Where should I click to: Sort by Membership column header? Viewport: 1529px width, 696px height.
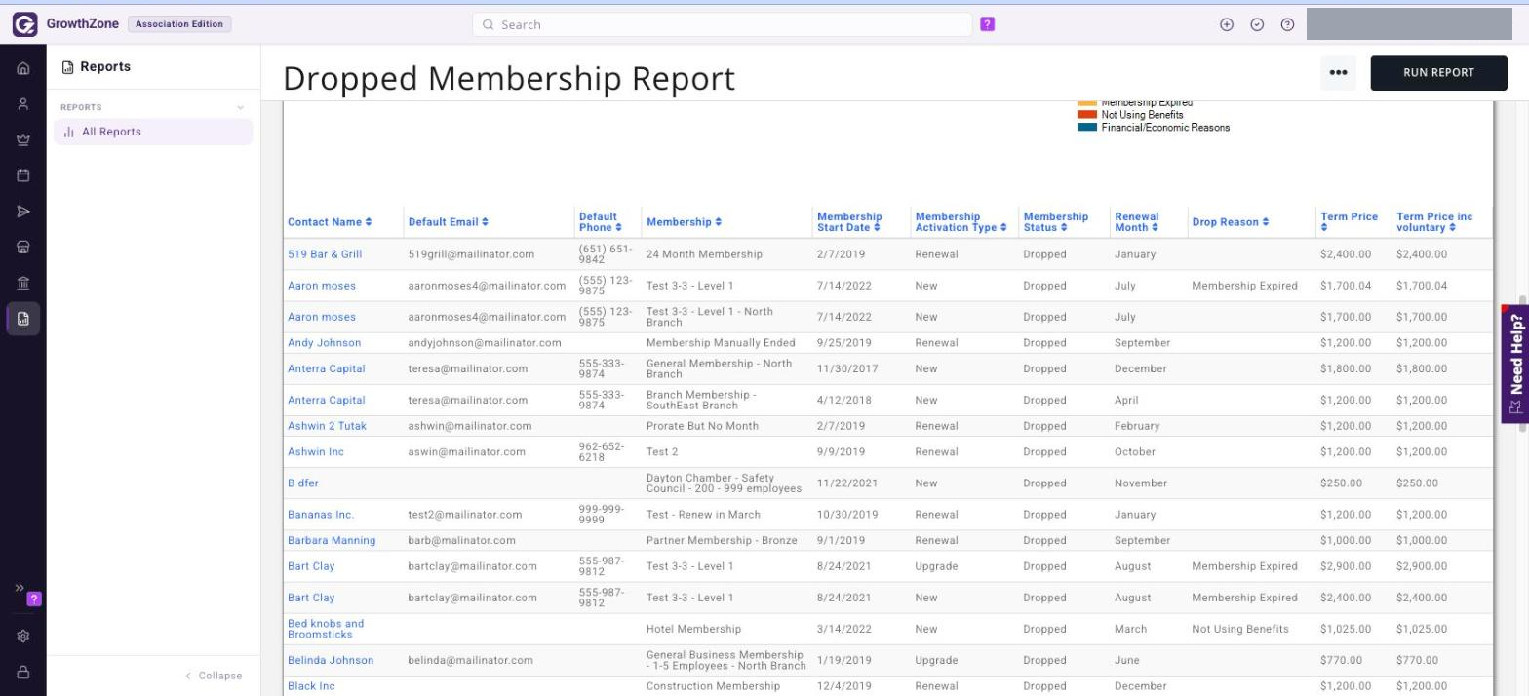(x=684, y=222)
